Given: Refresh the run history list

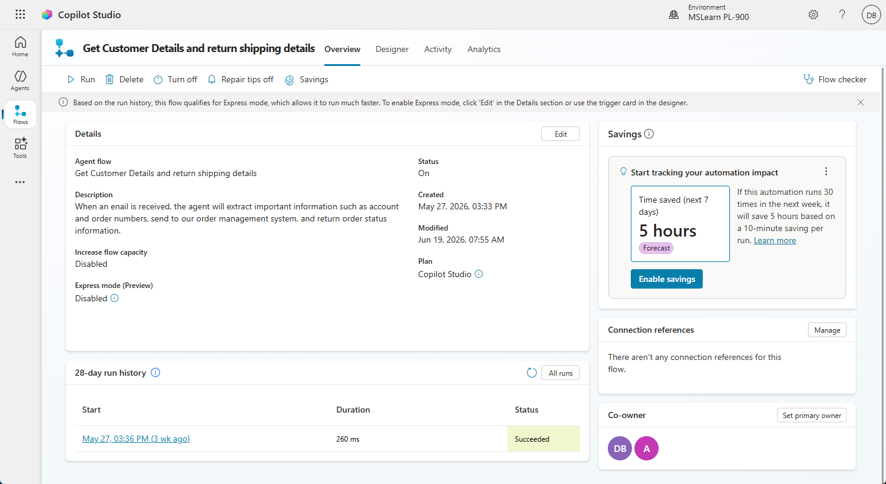Looking at the screenshot, I should click(532, 373).
